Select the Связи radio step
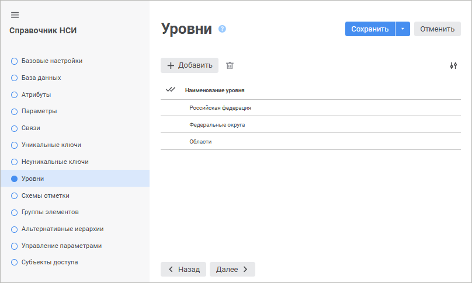 (x=14, y=128)
